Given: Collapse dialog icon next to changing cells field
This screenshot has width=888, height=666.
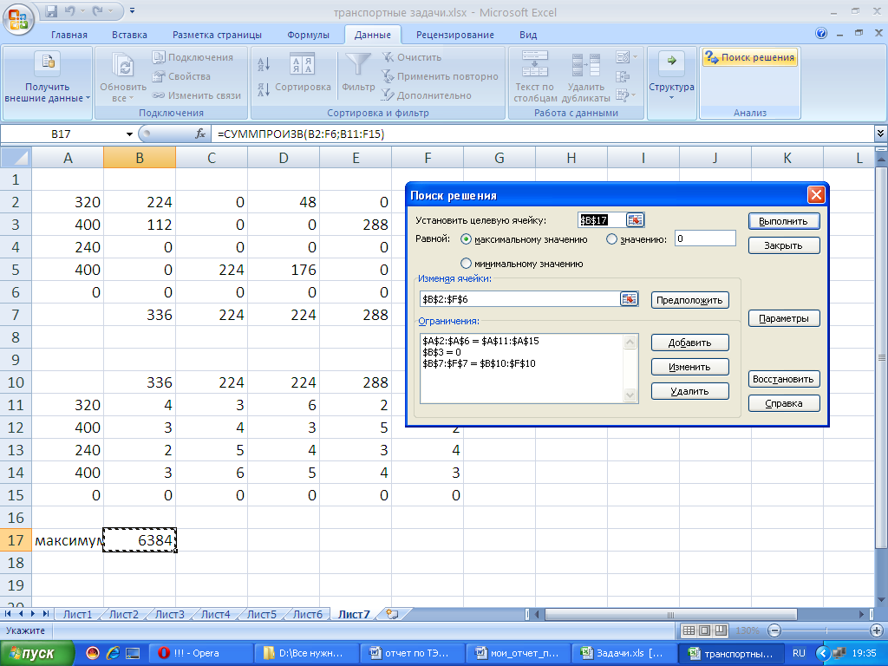Looking at the screenshot, I should [x=630, y=299].
